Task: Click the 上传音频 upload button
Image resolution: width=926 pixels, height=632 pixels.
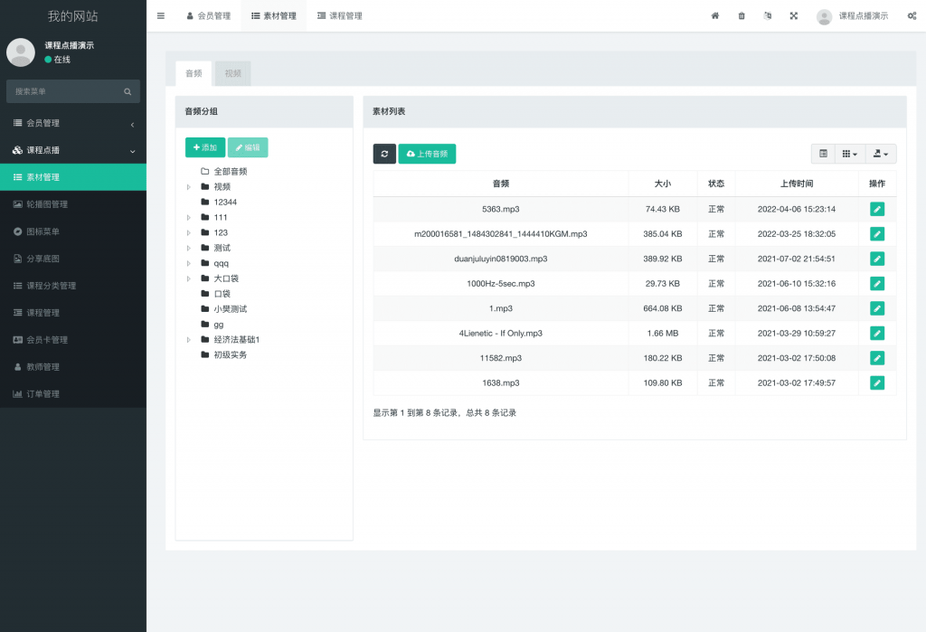Action: coord(427,154)
